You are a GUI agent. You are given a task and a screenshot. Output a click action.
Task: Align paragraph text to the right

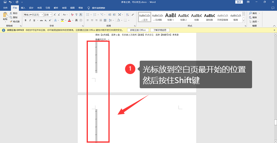click(96, 20)
